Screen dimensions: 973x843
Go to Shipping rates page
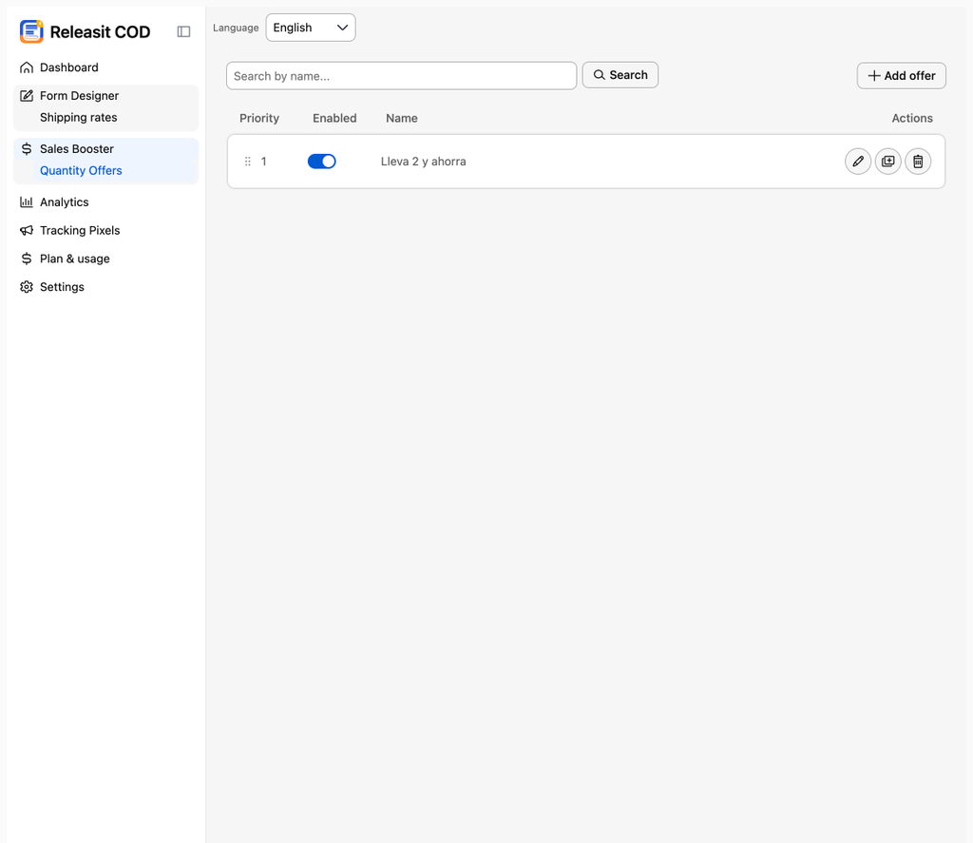click(78, 117)
